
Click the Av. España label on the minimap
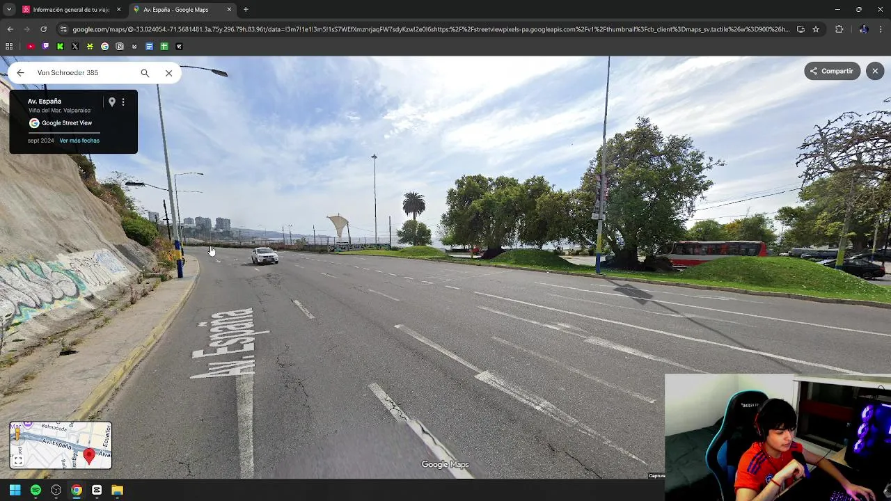tap(56, 443)
